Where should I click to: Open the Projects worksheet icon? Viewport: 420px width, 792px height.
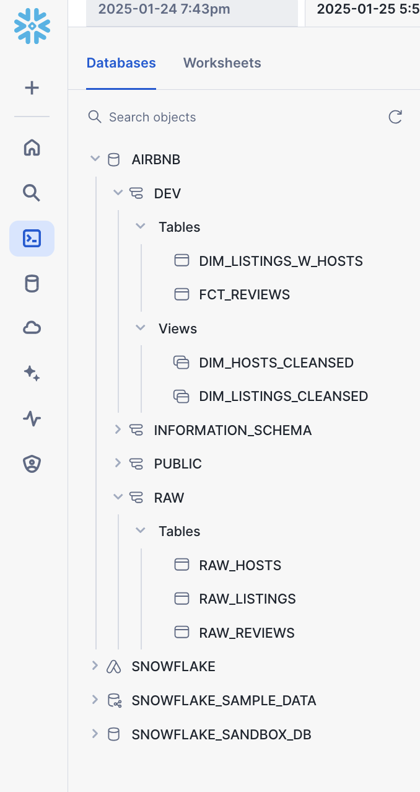tap(32, 239)
